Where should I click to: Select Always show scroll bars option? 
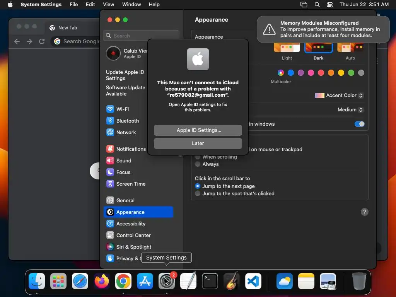(198, 164)
